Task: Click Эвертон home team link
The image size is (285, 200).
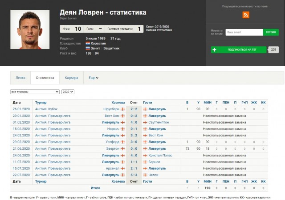Action: pyautogui.click(x=113, y=148)
